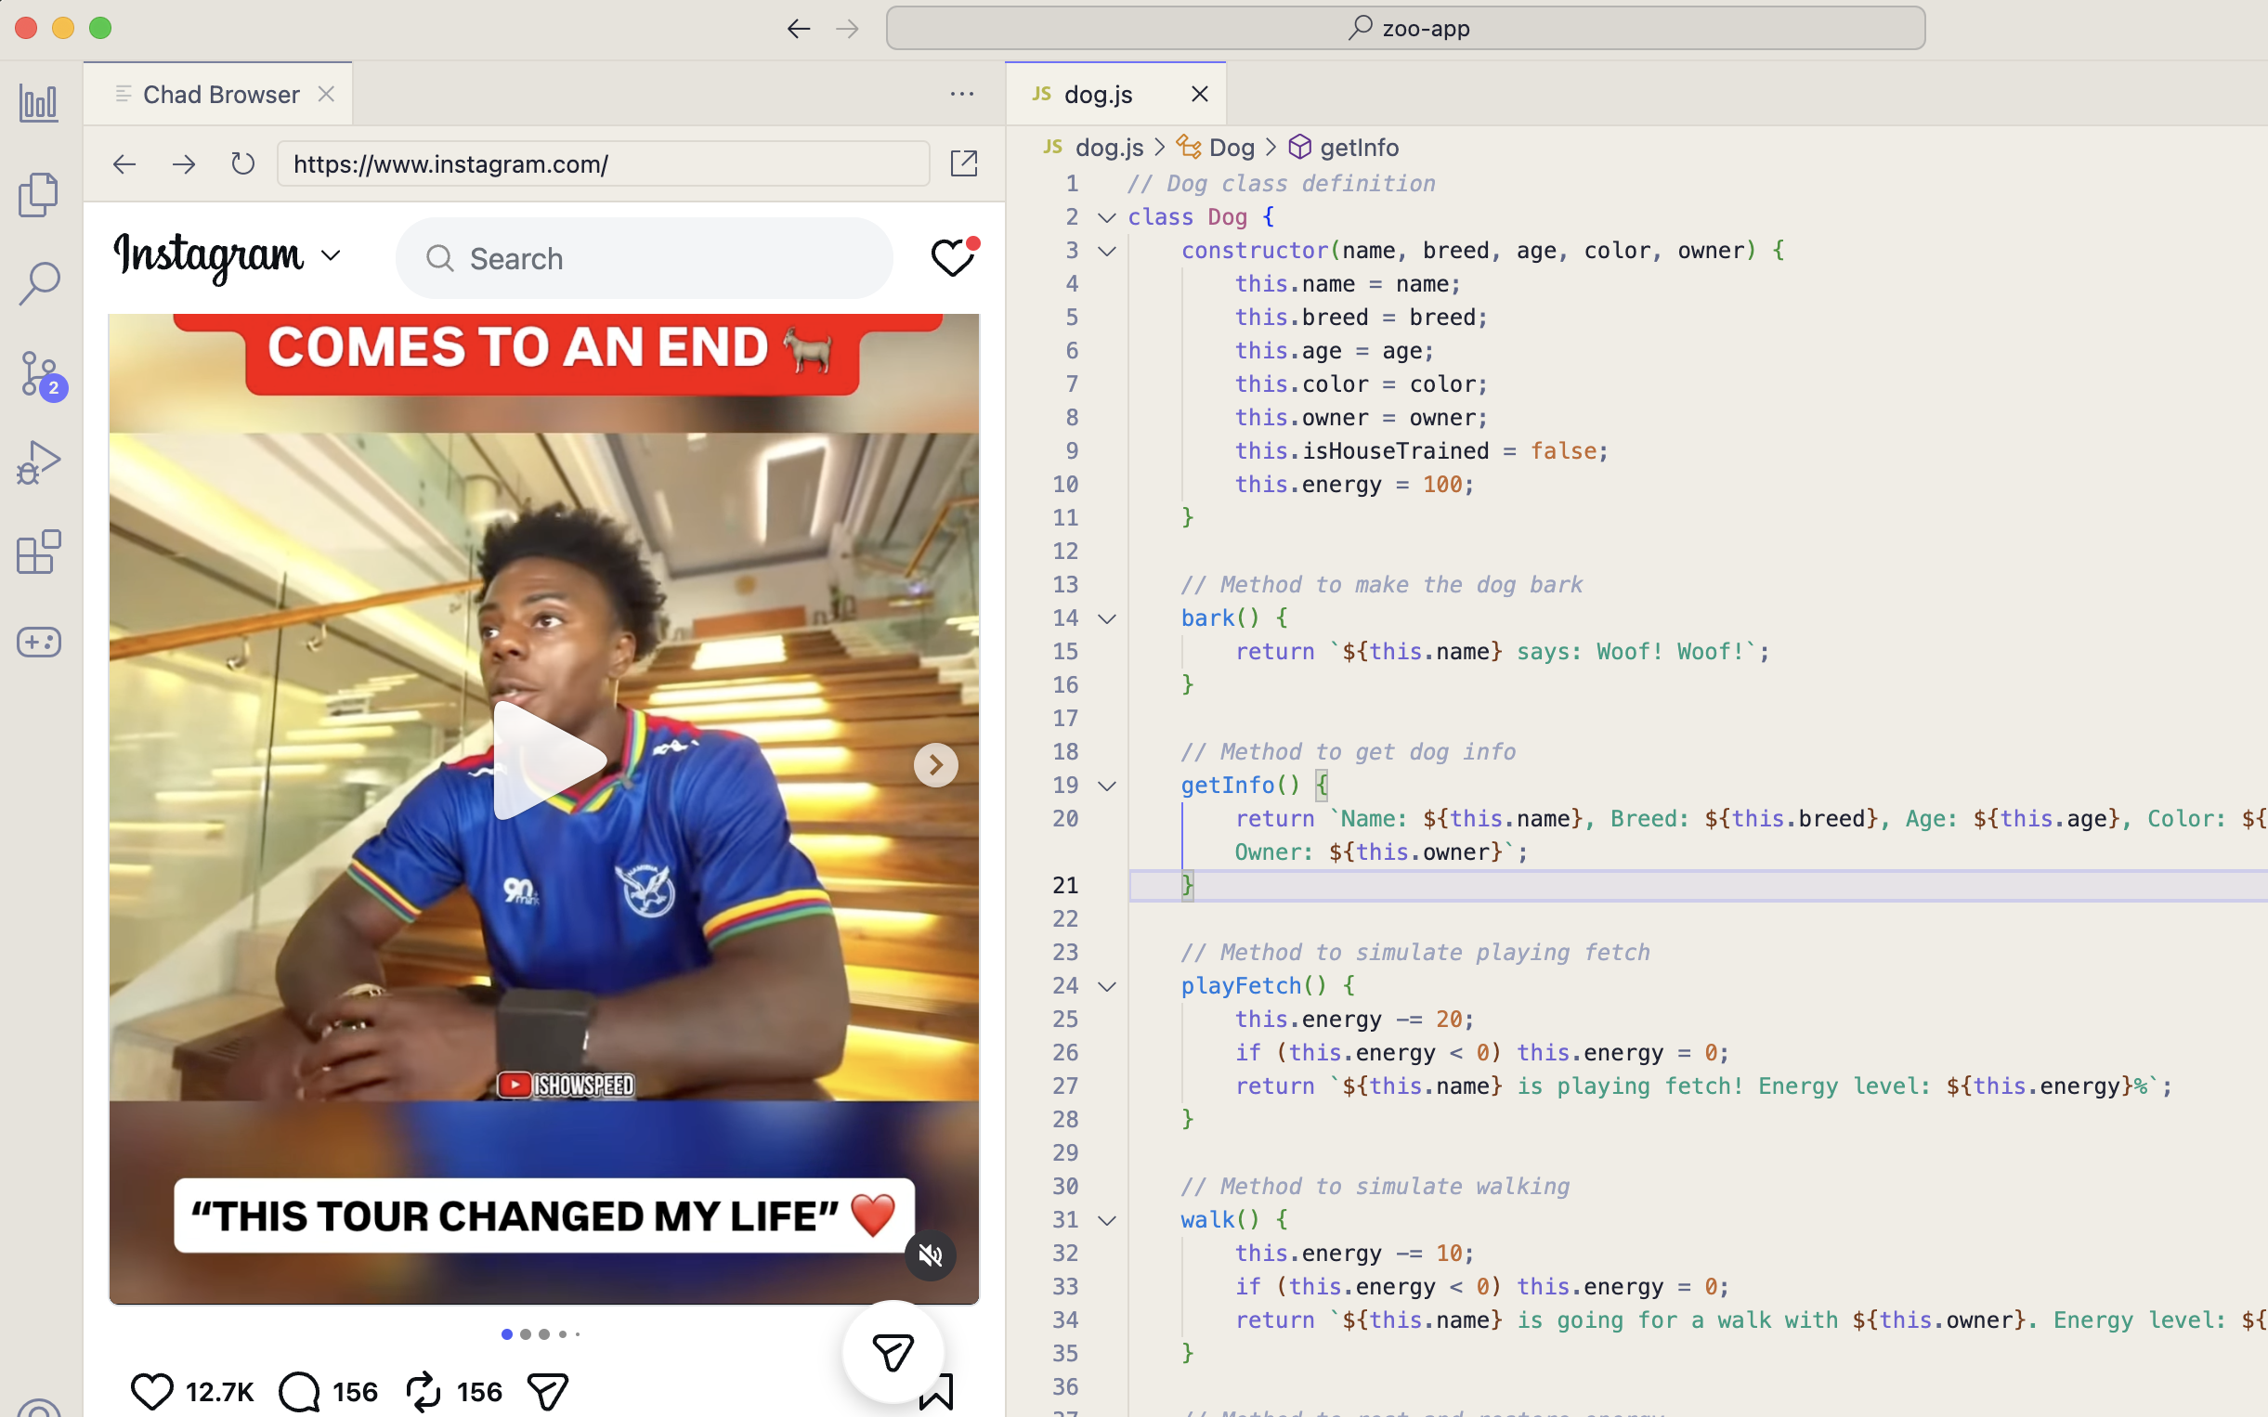This screenshot has width=2268, height=1417.
Task: Collapse the class Dog fold arrow
Action: click(1107, 217)
